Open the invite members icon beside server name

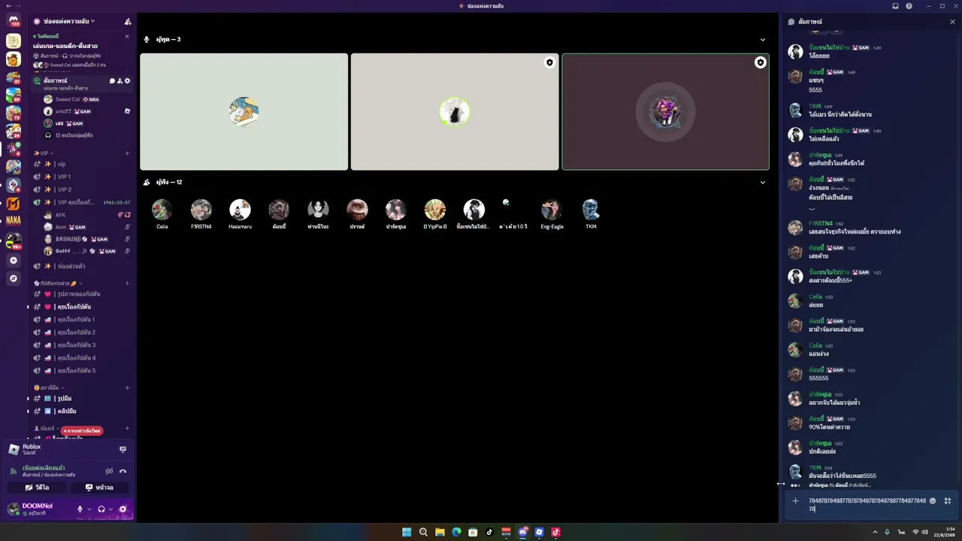tap(127, 21)
